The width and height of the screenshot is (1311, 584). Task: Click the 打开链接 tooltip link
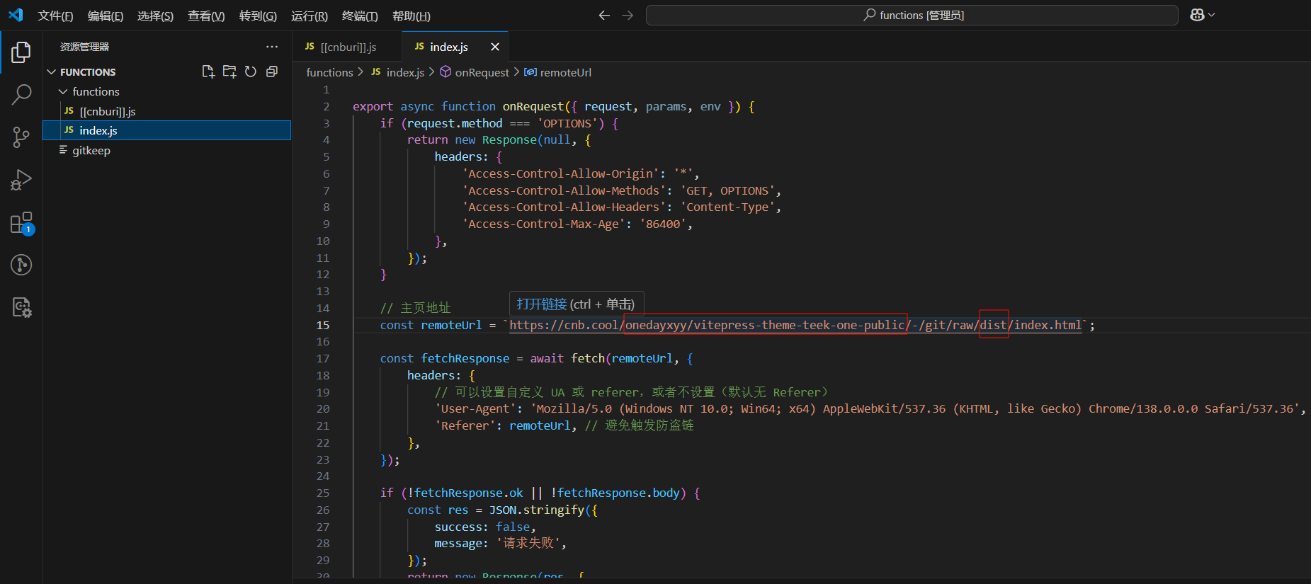pyautogui.click(x=542, y=304)
